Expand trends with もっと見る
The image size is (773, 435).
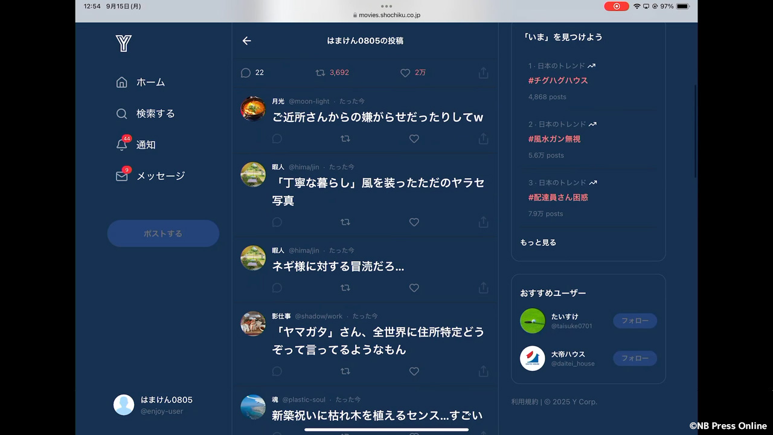click(x=538, y=242)
